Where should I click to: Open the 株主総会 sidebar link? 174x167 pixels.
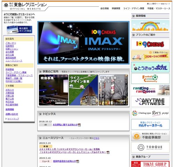tap(10, 102)
